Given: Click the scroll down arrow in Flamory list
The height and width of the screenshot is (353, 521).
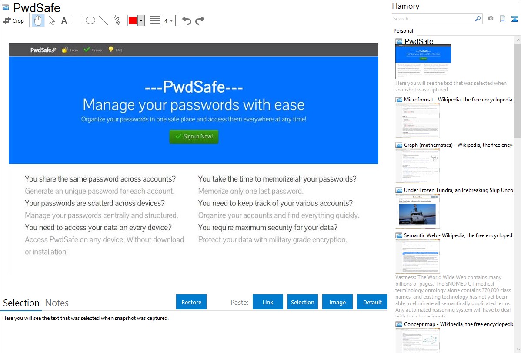Looking at the screenshot, I should 518,350.
